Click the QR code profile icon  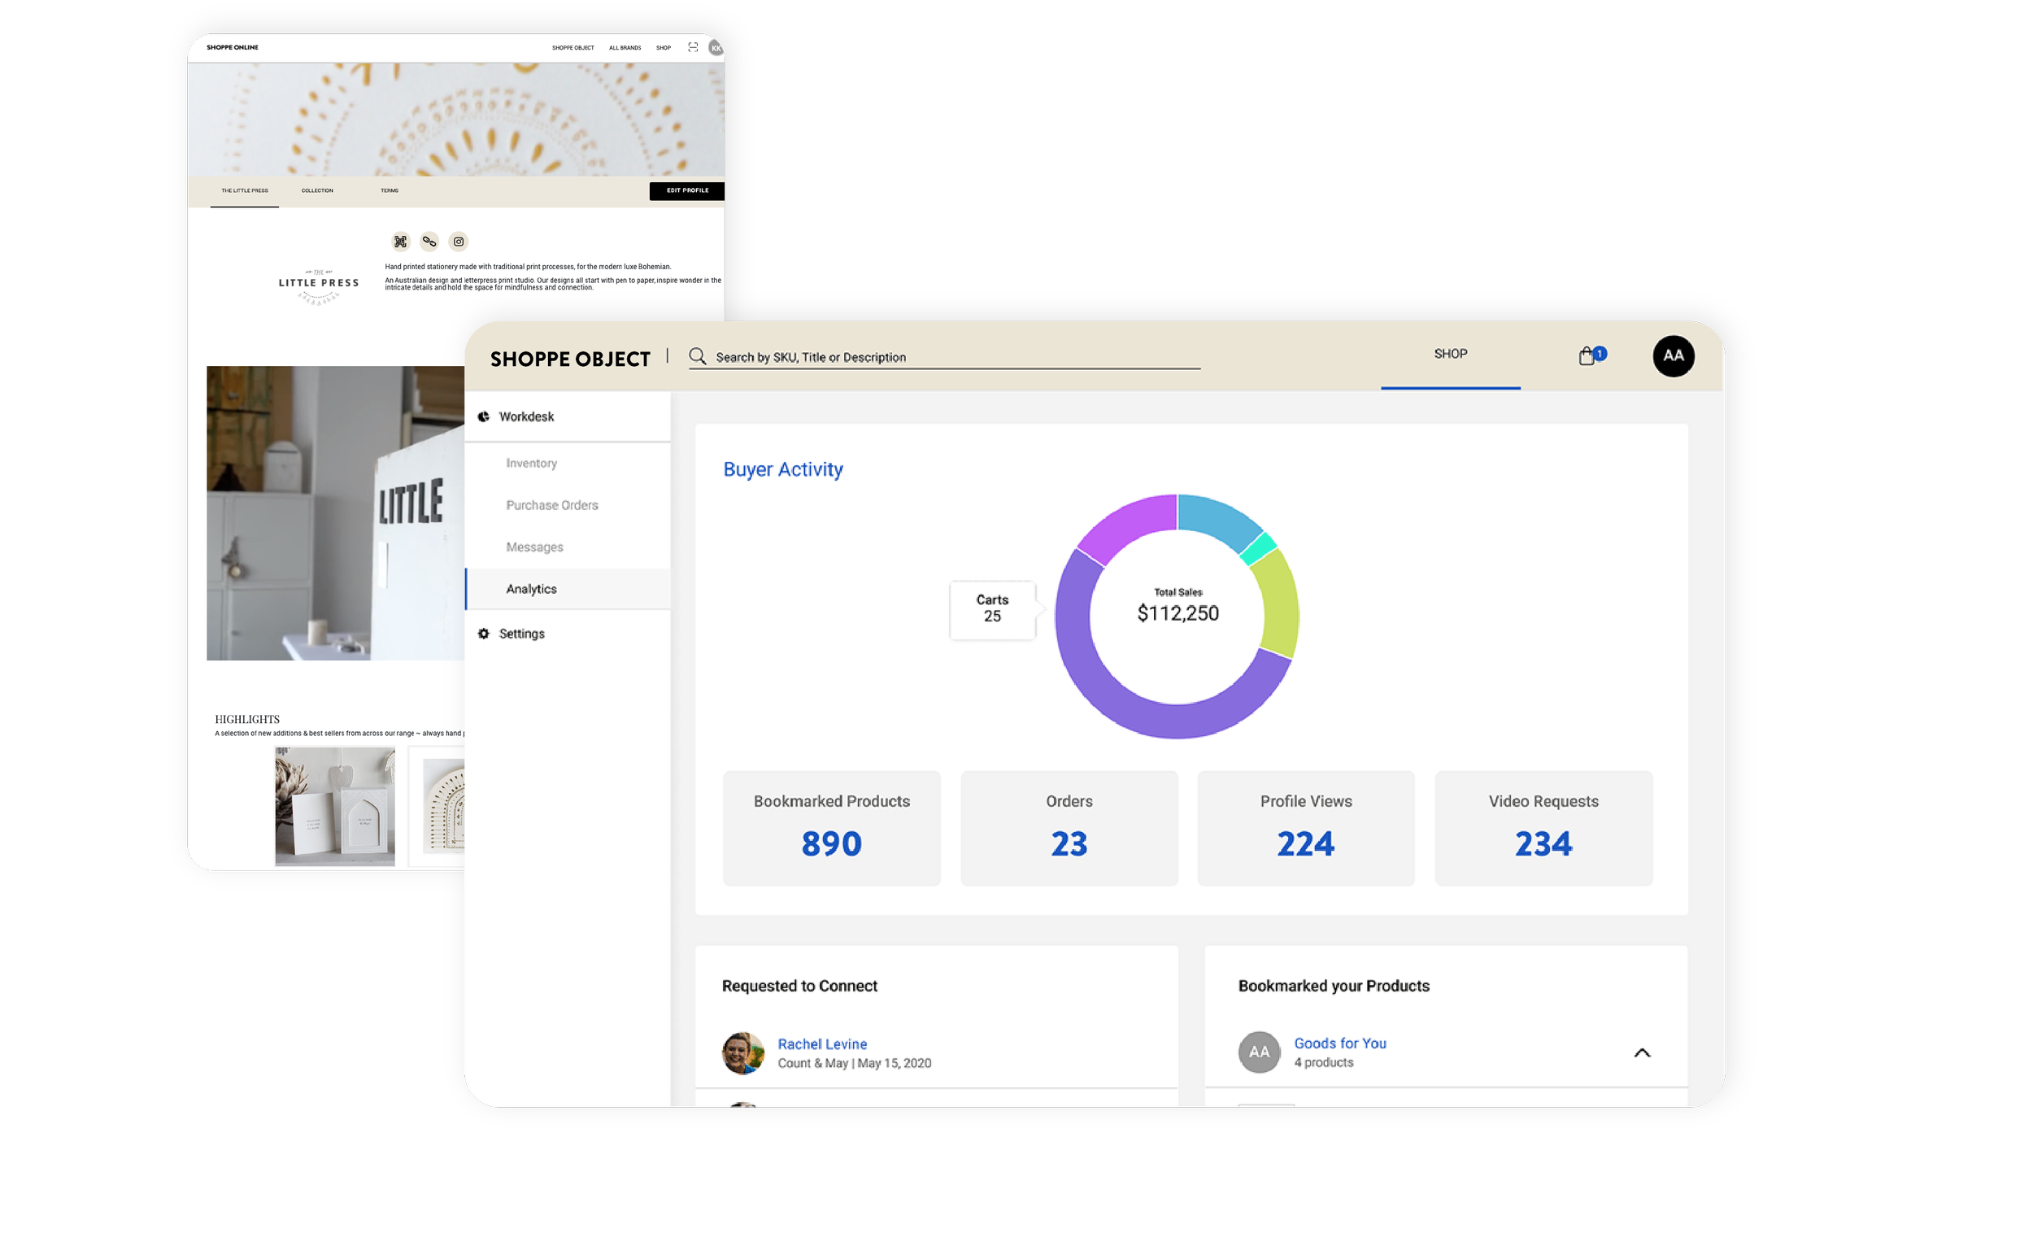pos(400,242)
